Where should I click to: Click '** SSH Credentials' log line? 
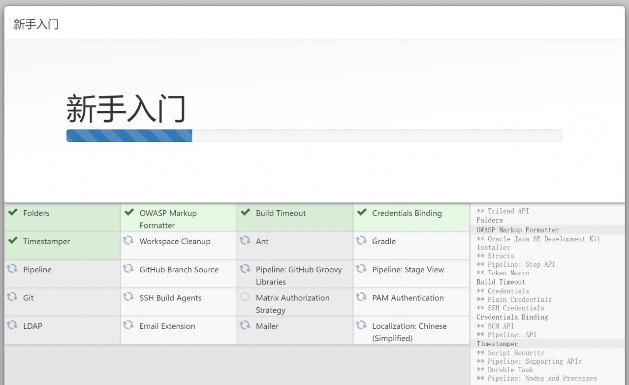pos(510,308)
